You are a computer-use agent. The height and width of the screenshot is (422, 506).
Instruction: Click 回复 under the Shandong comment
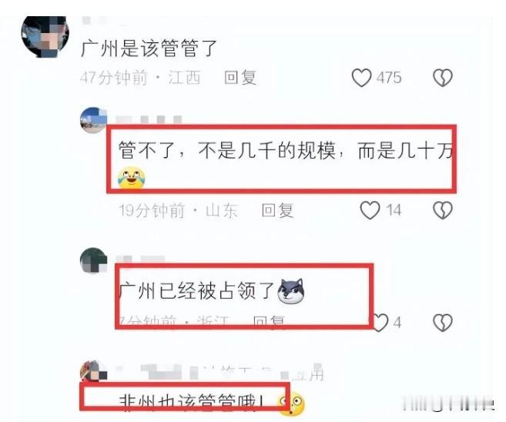tap(277, 210)
